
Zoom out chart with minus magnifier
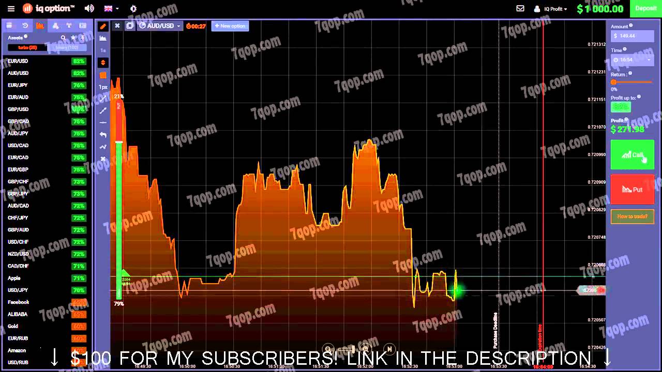pos(328,349)
